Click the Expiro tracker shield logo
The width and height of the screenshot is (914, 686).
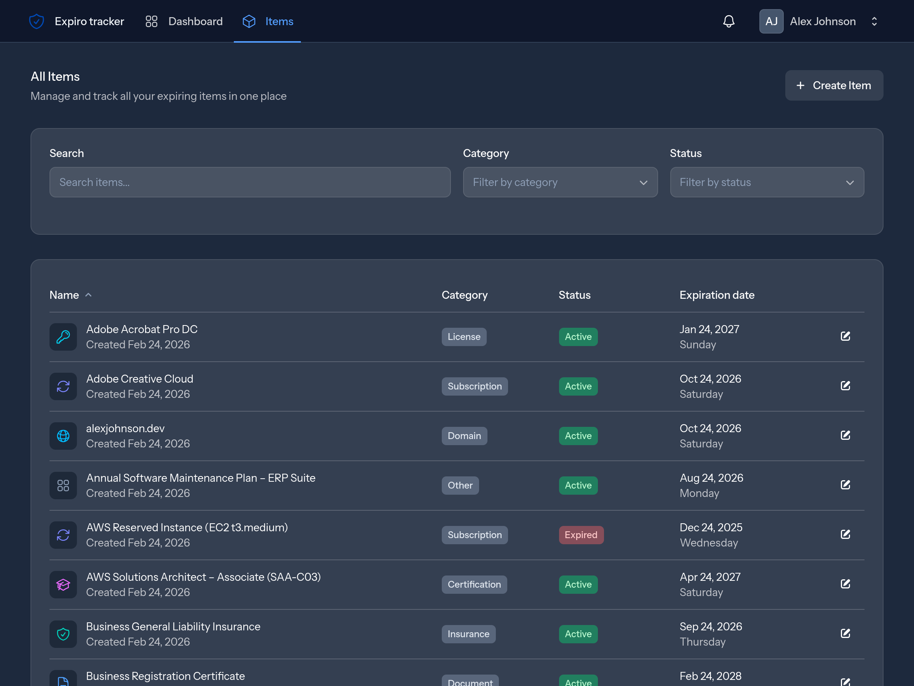pos(37,21)
